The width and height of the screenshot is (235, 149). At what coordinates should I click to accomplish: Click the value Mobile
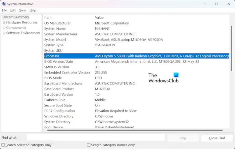(x=100, y=100)
